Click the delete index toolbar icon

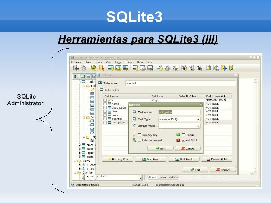[x=150, y=68]
